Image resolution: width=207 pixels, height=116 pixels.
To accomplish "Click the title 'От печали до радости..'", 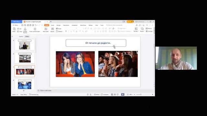I will [98, 43].
